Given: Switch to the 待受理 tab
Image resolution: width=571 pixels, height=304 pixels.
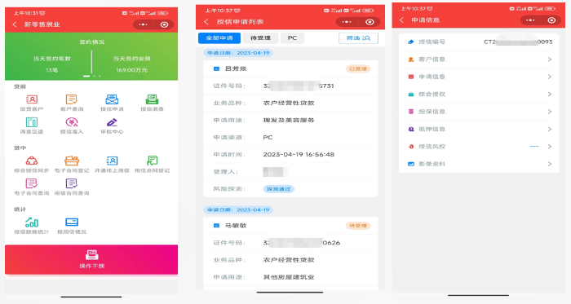Looking at the screenshot, I should tap(260, 38).
